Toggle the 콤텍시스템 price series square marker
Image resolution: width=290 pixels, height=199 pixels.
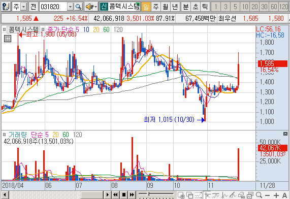[4, 29]
